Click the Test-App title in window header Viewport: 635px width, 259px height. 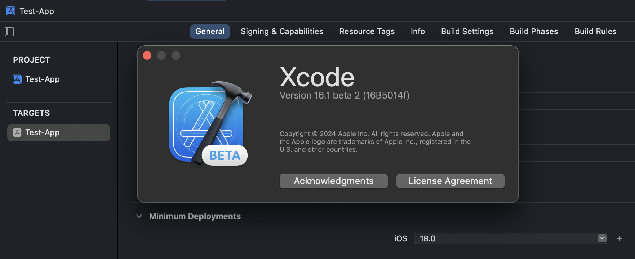[37, 11]
